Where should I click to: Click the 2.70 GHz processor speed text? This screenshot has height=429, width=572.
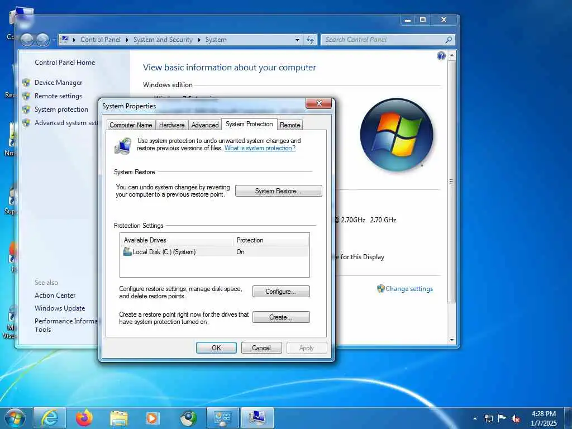(383, 220)
